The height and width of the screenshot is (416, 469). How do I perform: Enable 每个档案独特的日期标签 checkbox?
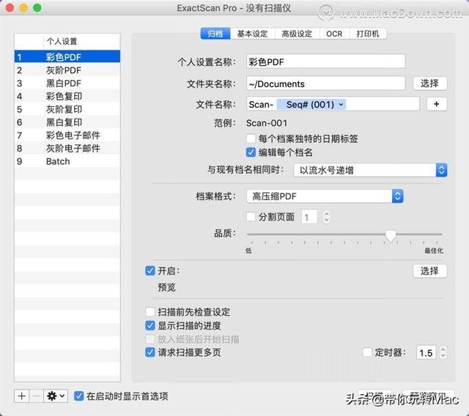251,138
